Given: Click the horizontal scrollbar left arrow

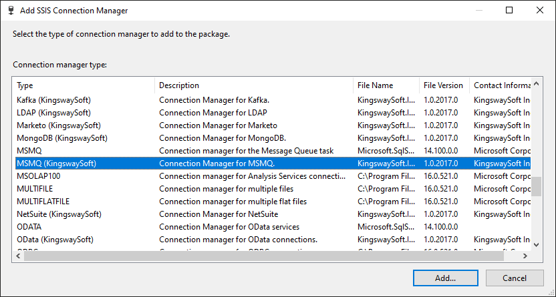Looking at the screenshot, I should (18, 256).
